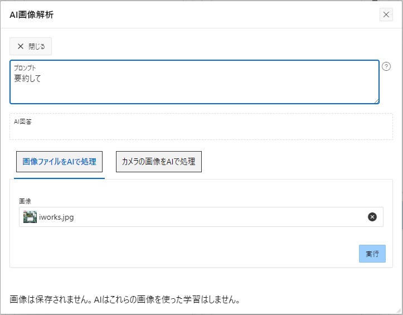
Task: Click the iworks.jpg thumbnail preview
Action: tap(30, 217)
